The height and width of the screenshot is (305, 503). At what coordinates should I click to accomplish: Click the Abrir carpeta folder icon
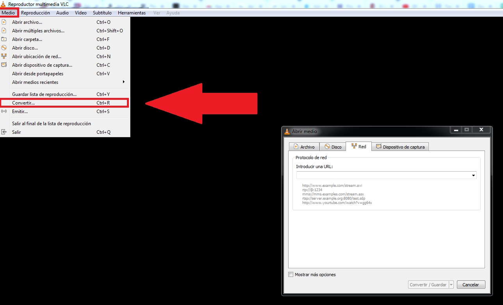click(4, 39)
